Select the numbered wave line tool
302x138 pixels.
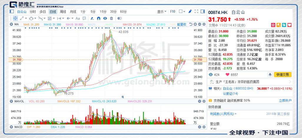pyautogui.click(x=41, y=18)
